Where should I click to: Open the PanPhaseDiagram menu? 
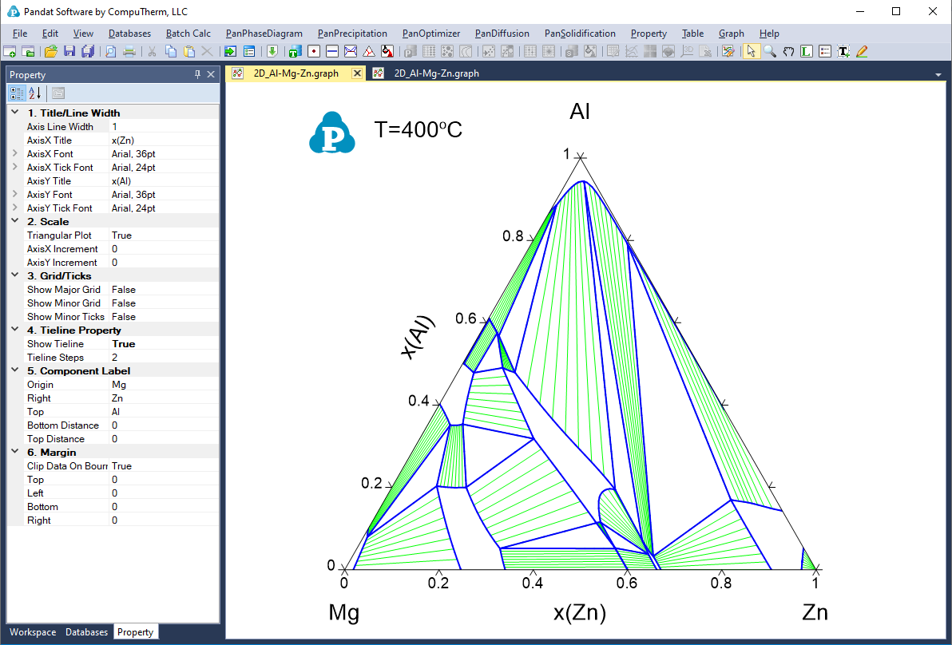tap(264, 34)
